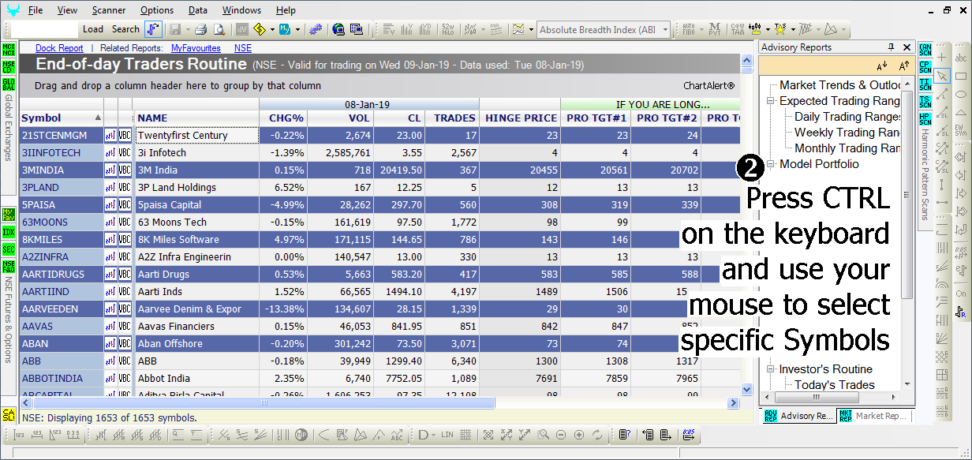Viewport: 972px width, 460px height.
Task: Open the Help menu
Action: [286, 10]
